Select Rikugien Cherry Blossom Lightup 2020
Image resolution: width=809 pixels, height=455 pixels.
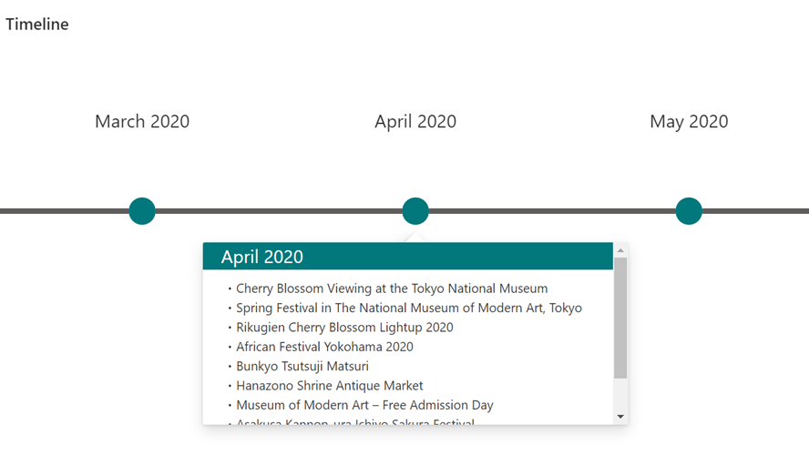click(x=344, y=328)
